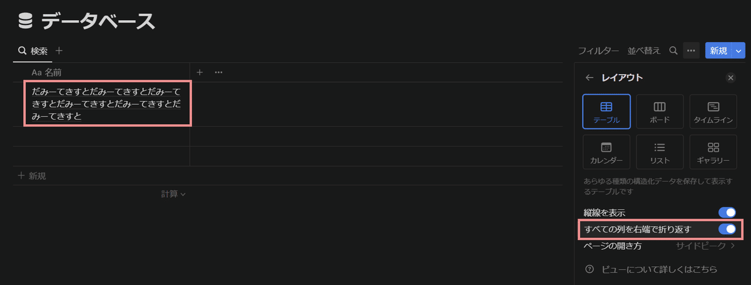Click the 並べ替え sort button

click(x=644, y=51)
